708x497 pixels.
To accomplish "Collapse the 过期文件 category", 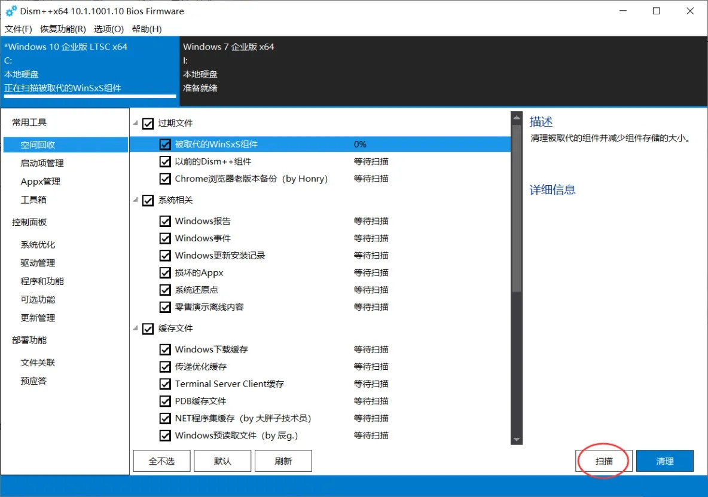I will (136, 123).
